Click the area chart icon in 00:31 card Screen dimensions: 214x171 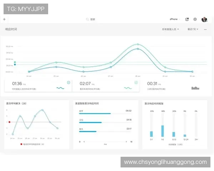tap(195, 88)
